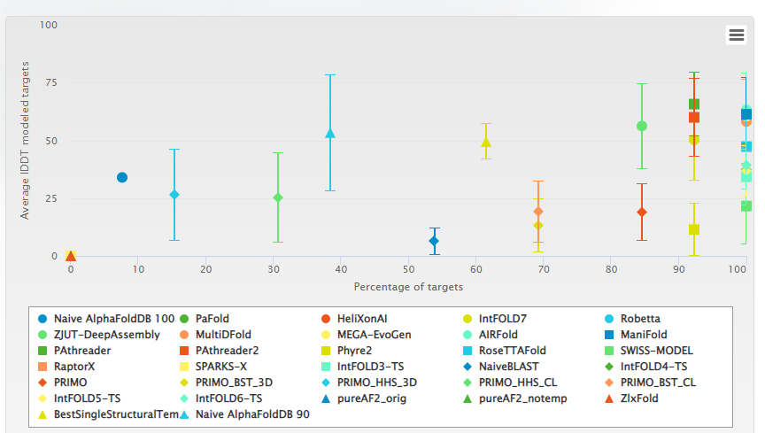Open the chart hamburger context menu
765x433 pixels.
tap(736, 35)
